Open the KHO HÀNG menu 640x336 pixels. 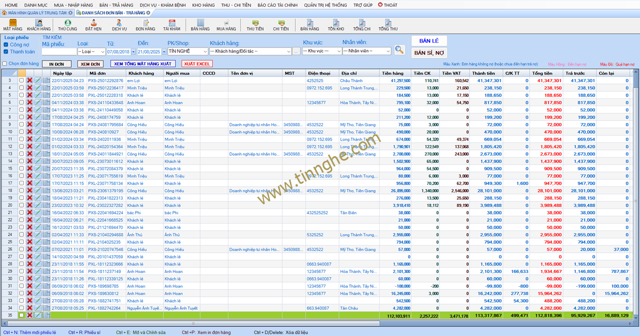[x=203, y=5]
